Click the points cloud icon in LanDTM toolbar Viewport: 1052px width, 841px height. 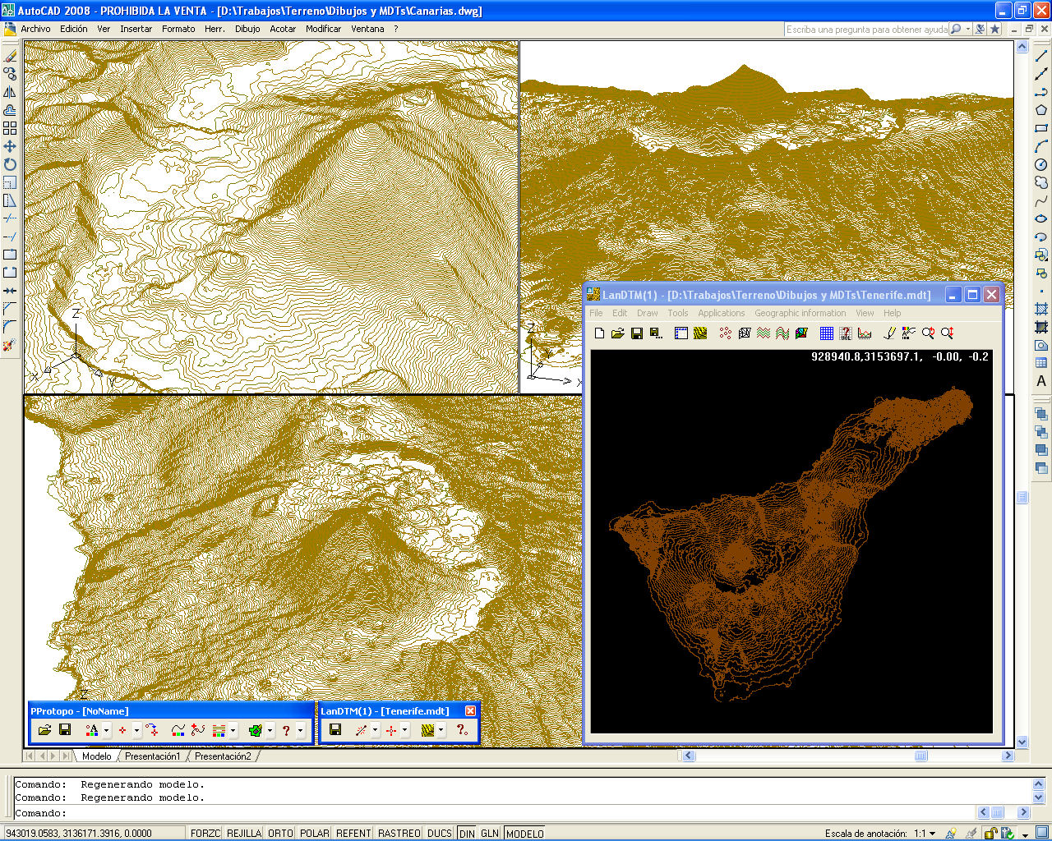[725, 333]
